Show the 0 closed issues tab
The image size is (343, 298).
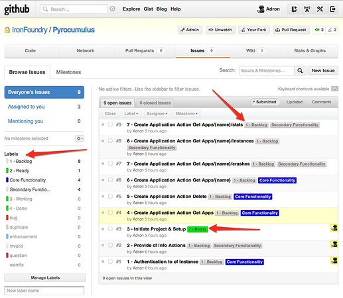(x=155, y=103)
